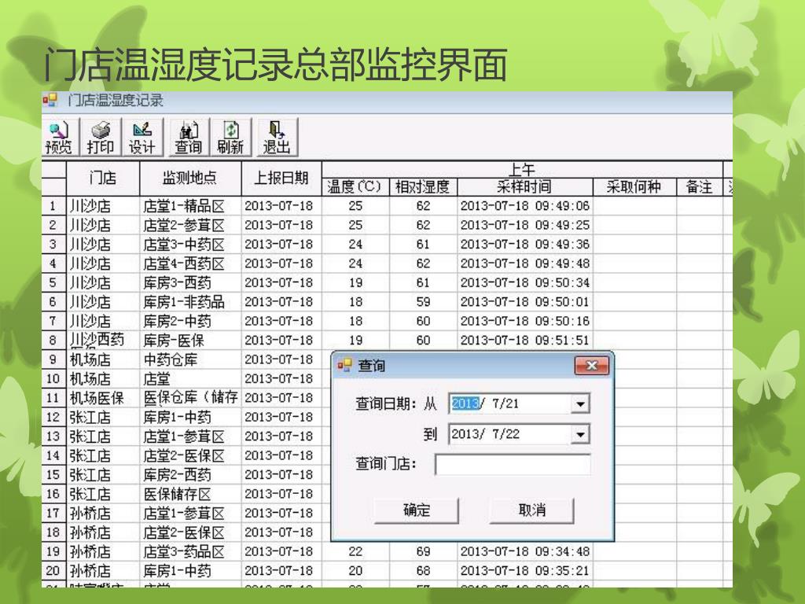Click the 打印 (Print) toolbar icon
Image resolution: width=805 pixels, height=604 pixels.
pyautogui.click(x=101, y=137)
